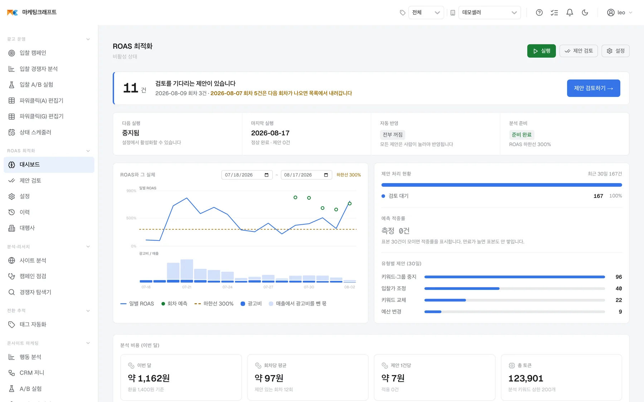Open 상태 스케줄러 in the sidebar
Viewport: 644px width, 402px height.
pos(49,132)
